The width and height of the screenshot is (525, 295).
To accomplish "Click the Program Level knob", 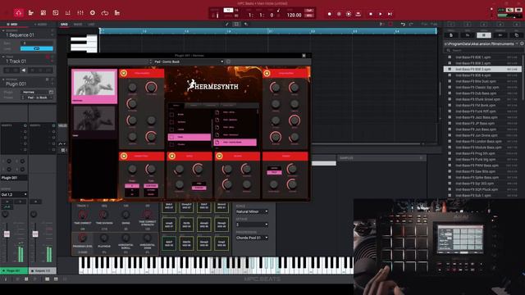I will (x=82, y=238).
